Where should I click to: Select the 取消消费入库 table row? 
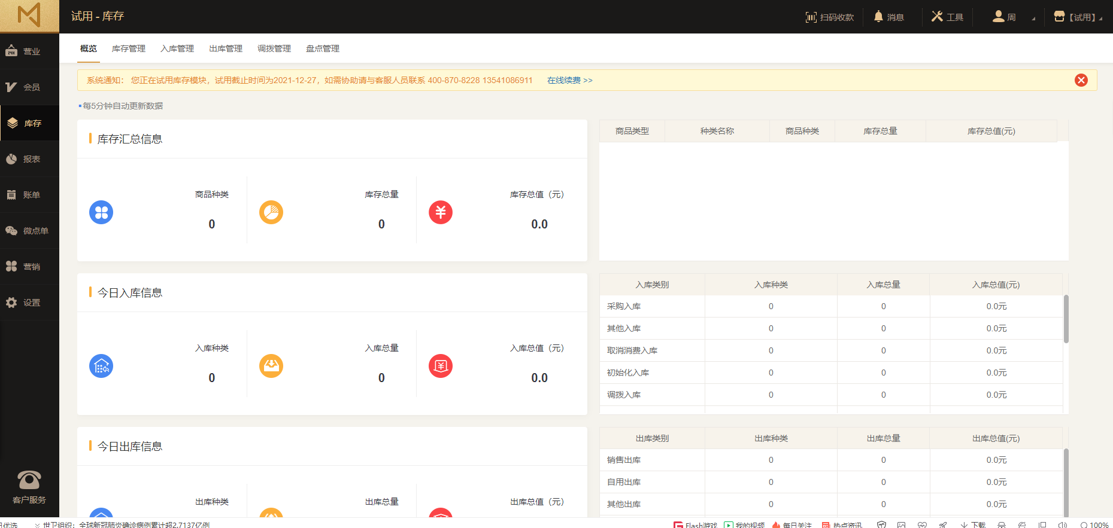831,350
